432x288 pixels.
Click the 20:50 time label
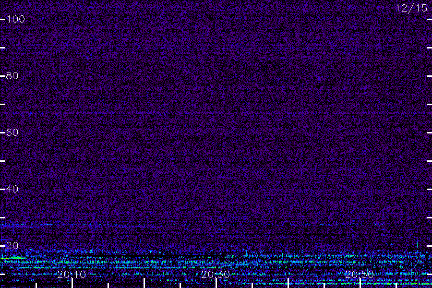(359, 274)
